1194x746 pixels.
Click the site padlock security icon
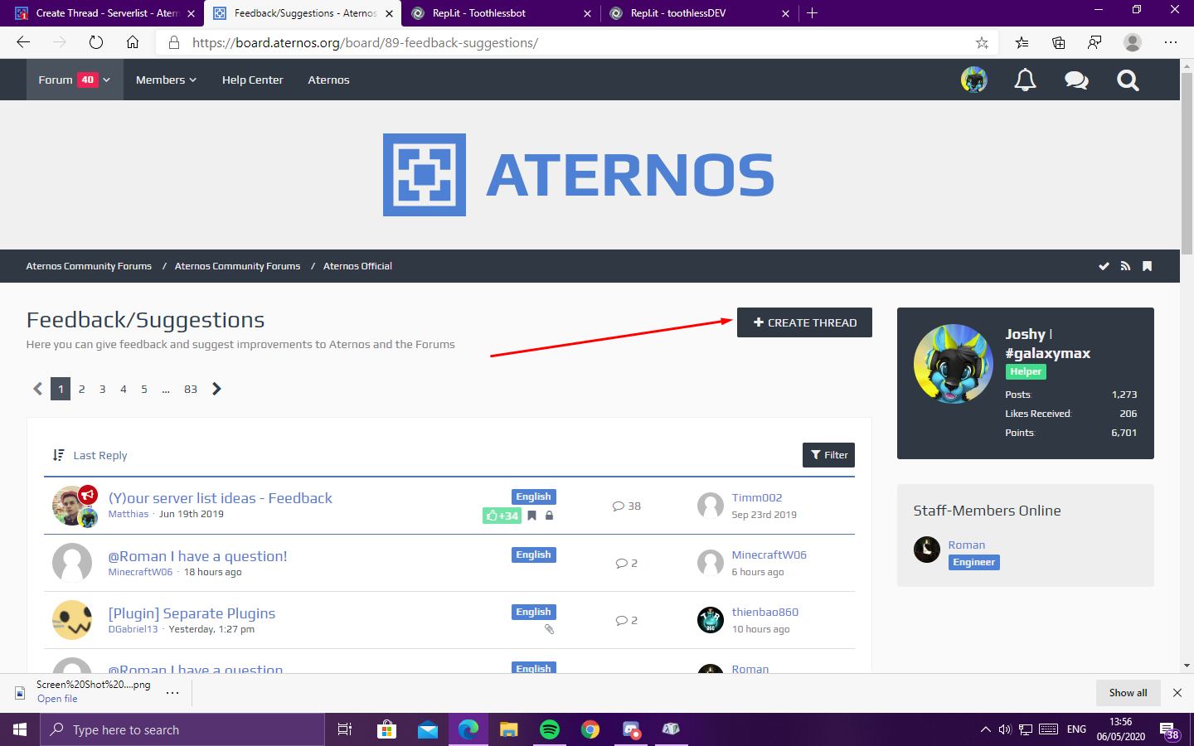click(x=173, y=42)
